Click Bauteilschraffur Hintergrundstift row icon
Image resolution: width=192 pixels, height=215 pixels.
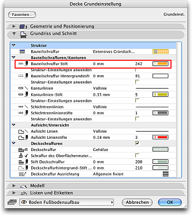tap(23, 76)
